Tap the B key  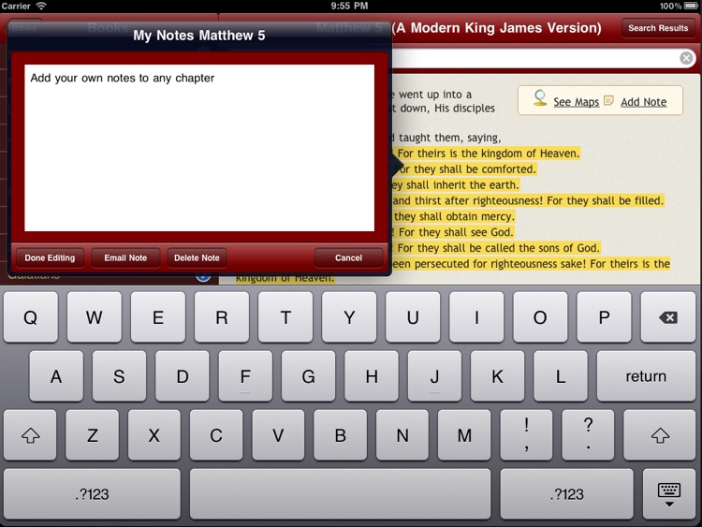(341, 435)
